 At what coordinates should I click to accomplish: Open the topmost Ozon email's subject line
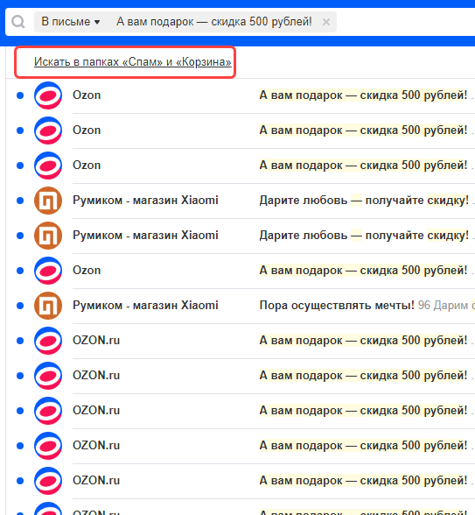(363, 95)
